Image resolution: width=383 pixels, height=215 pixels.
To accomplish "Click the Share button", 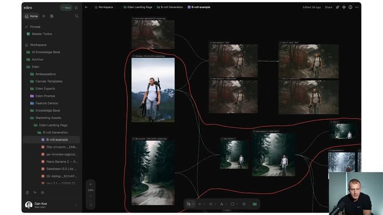I will point(329,7).
